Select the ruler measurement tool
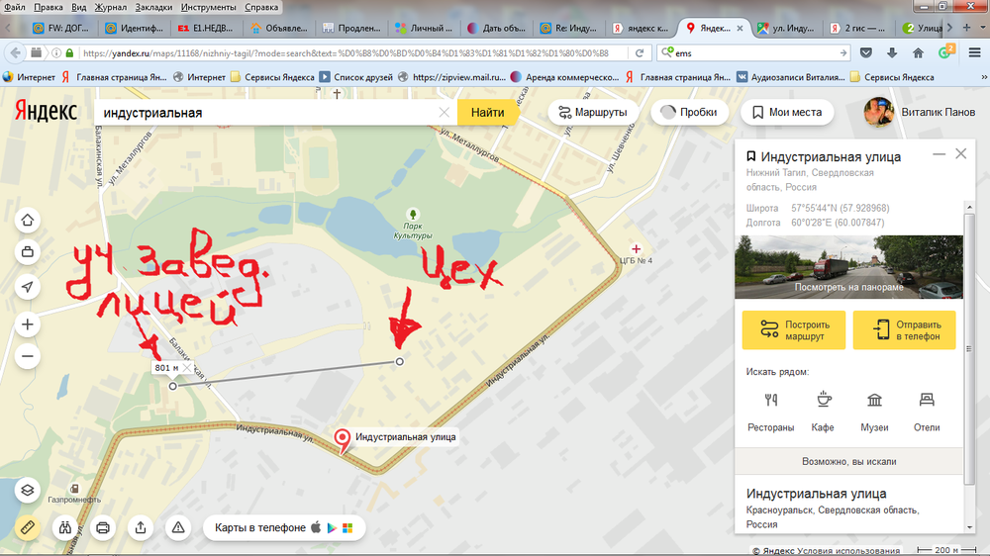 (x=27, y=527)
